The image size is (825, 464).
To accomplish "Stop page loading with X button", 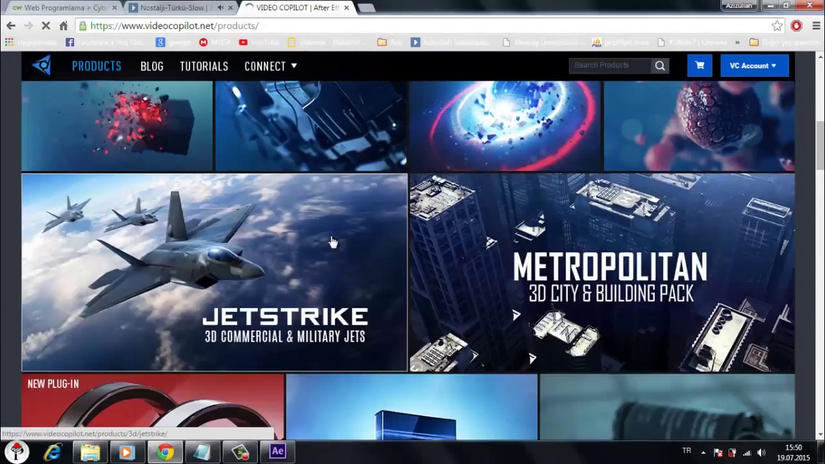I will (x=45, y=26).
